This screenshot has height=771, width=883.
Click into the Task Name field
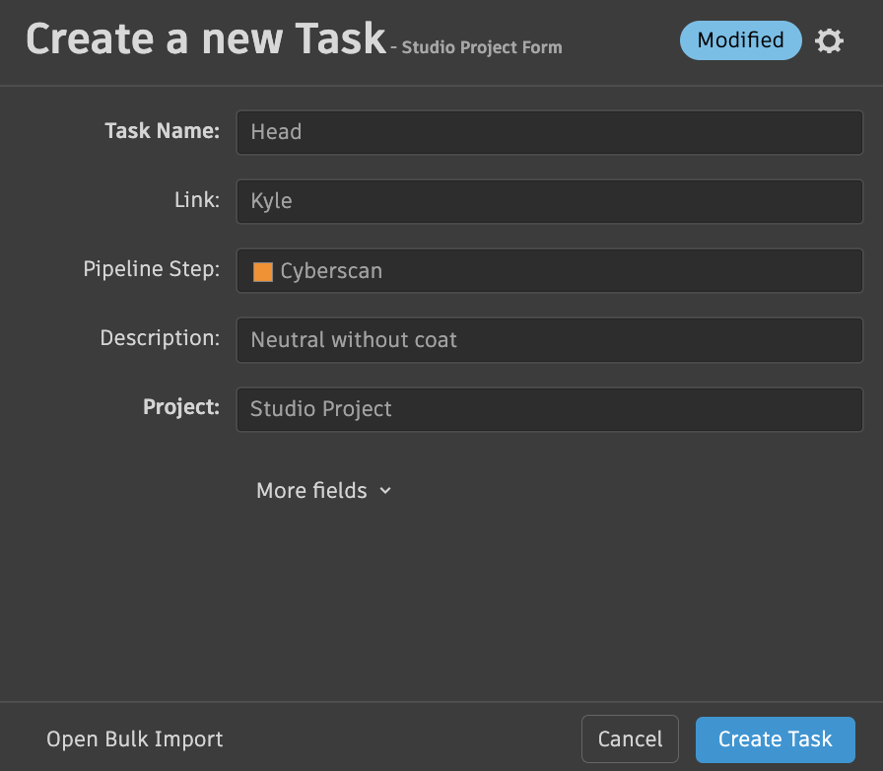click(549, 132)
